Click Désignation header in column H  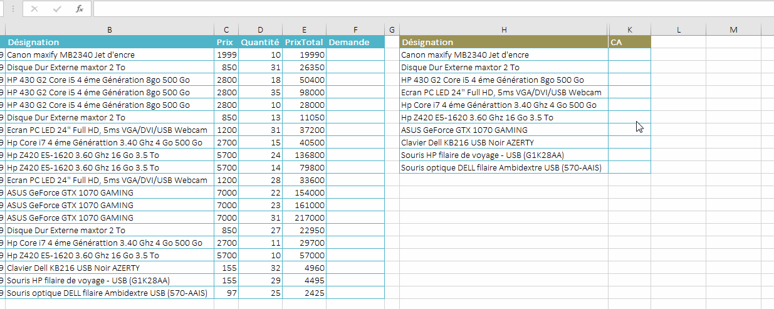[x=504, y=42]
